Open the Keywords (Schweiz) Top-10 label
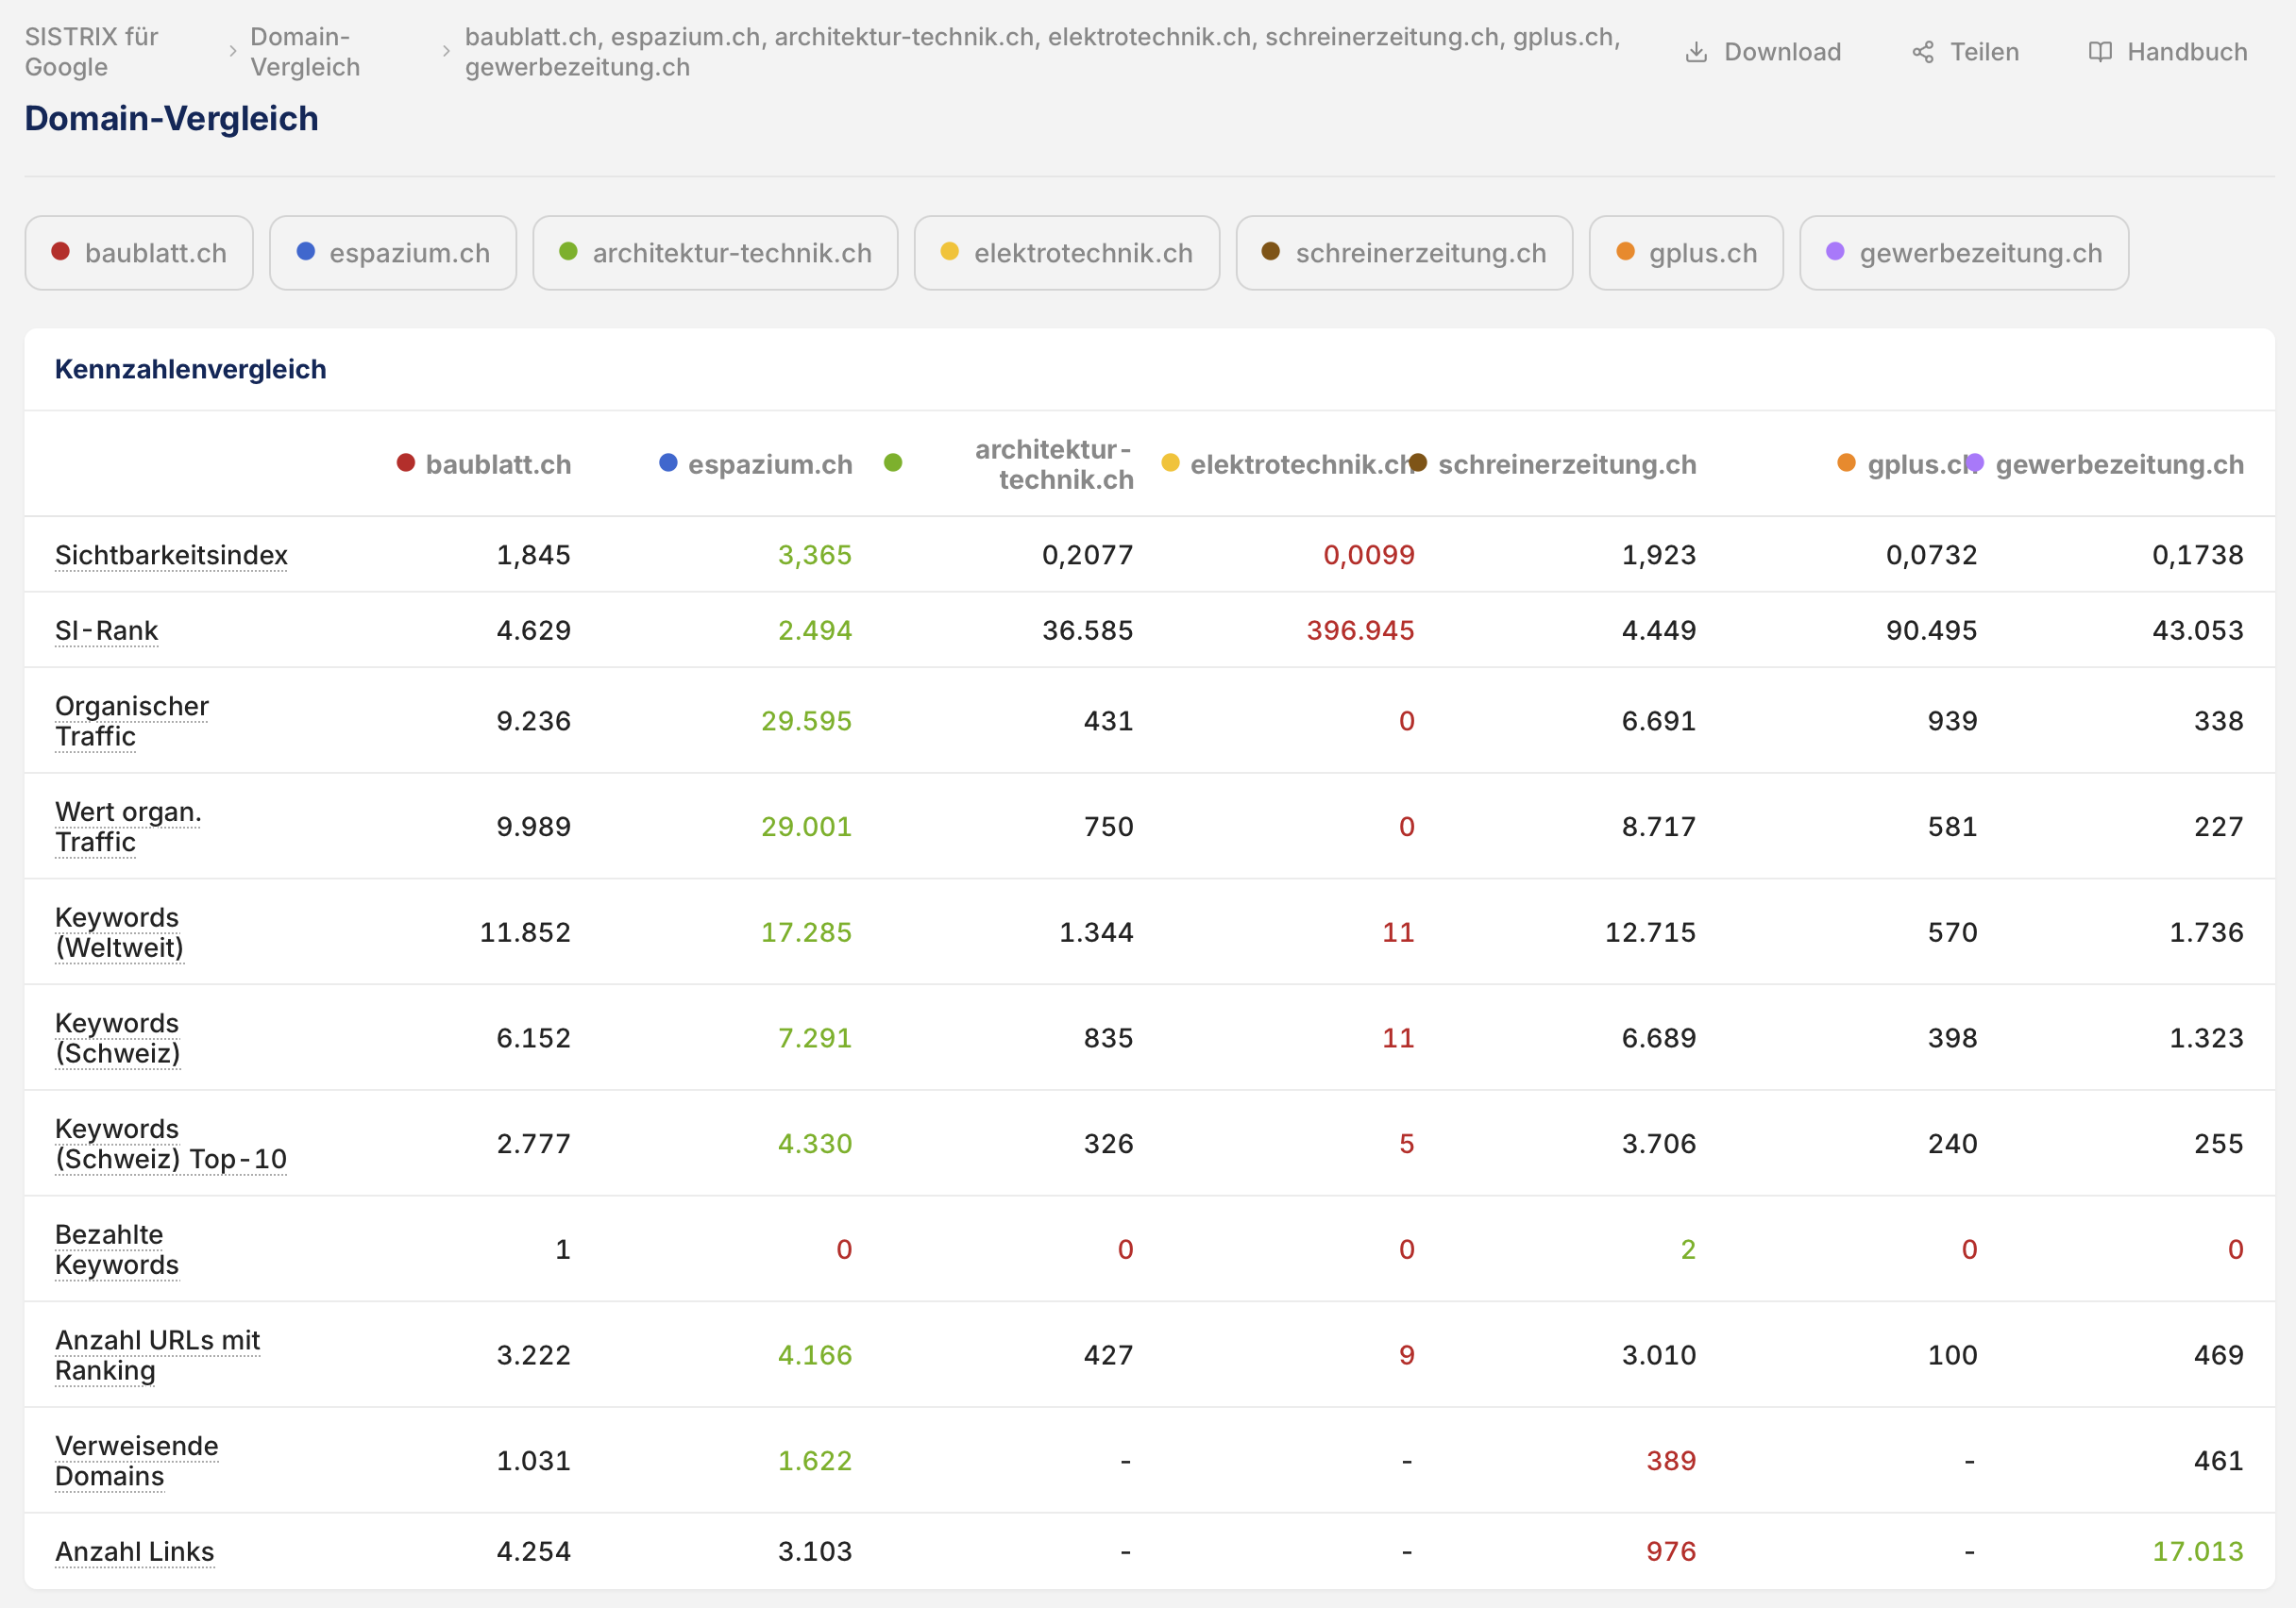 pos(171,1144)
